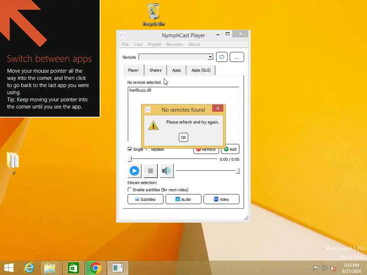
Task: Switch to the Apps (GUI) tab
Action: pos(201,70)
